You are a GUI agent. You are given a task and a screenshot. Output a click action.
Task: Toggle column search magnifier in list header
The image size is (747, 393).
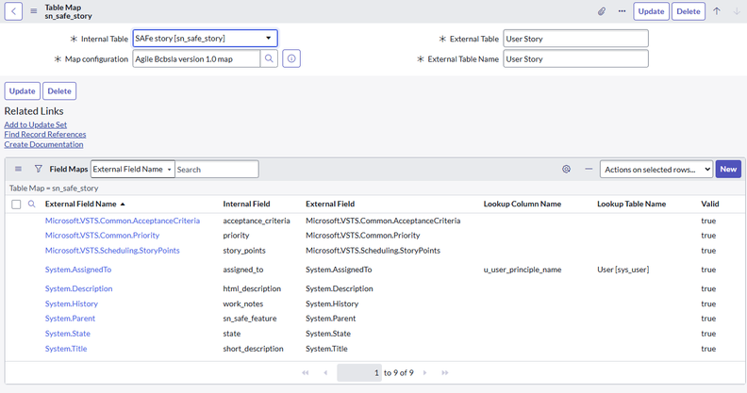pos(31,205)
